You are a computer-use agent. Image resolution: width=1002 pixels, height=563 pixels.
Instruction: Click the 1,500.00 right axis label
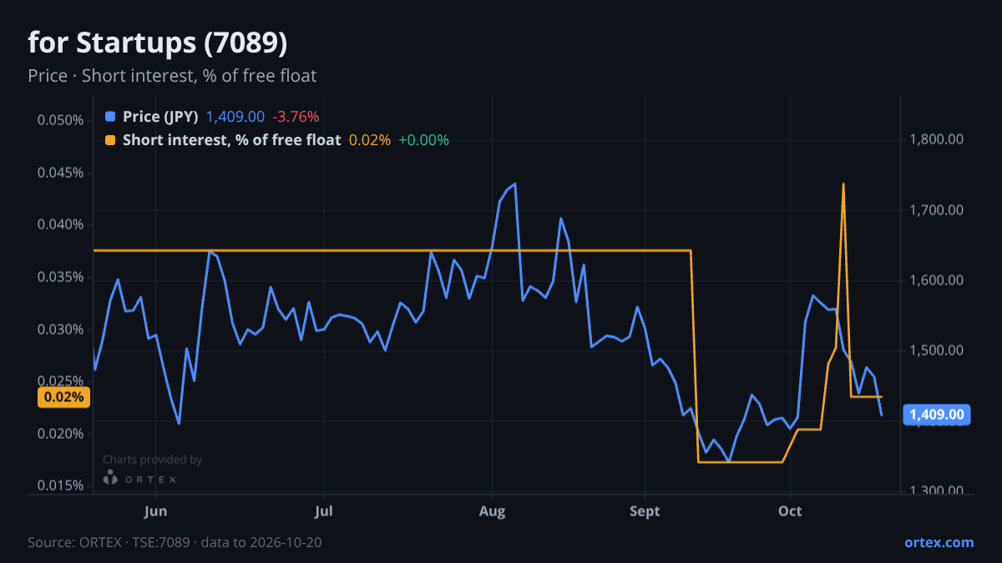(935, 350)
